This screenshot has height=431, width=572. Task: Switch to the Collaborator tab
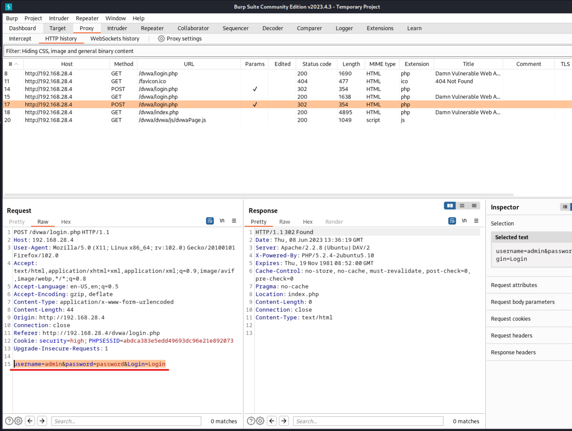pos(193,28)
